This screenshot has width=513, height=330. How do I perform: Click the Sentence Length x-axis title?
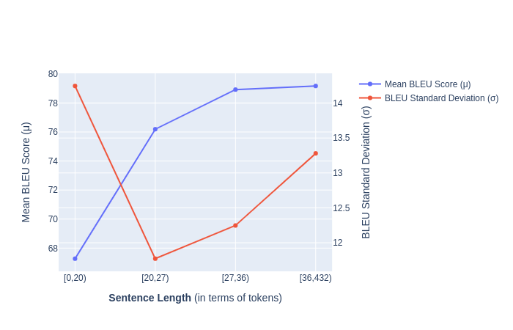[195, 298]
